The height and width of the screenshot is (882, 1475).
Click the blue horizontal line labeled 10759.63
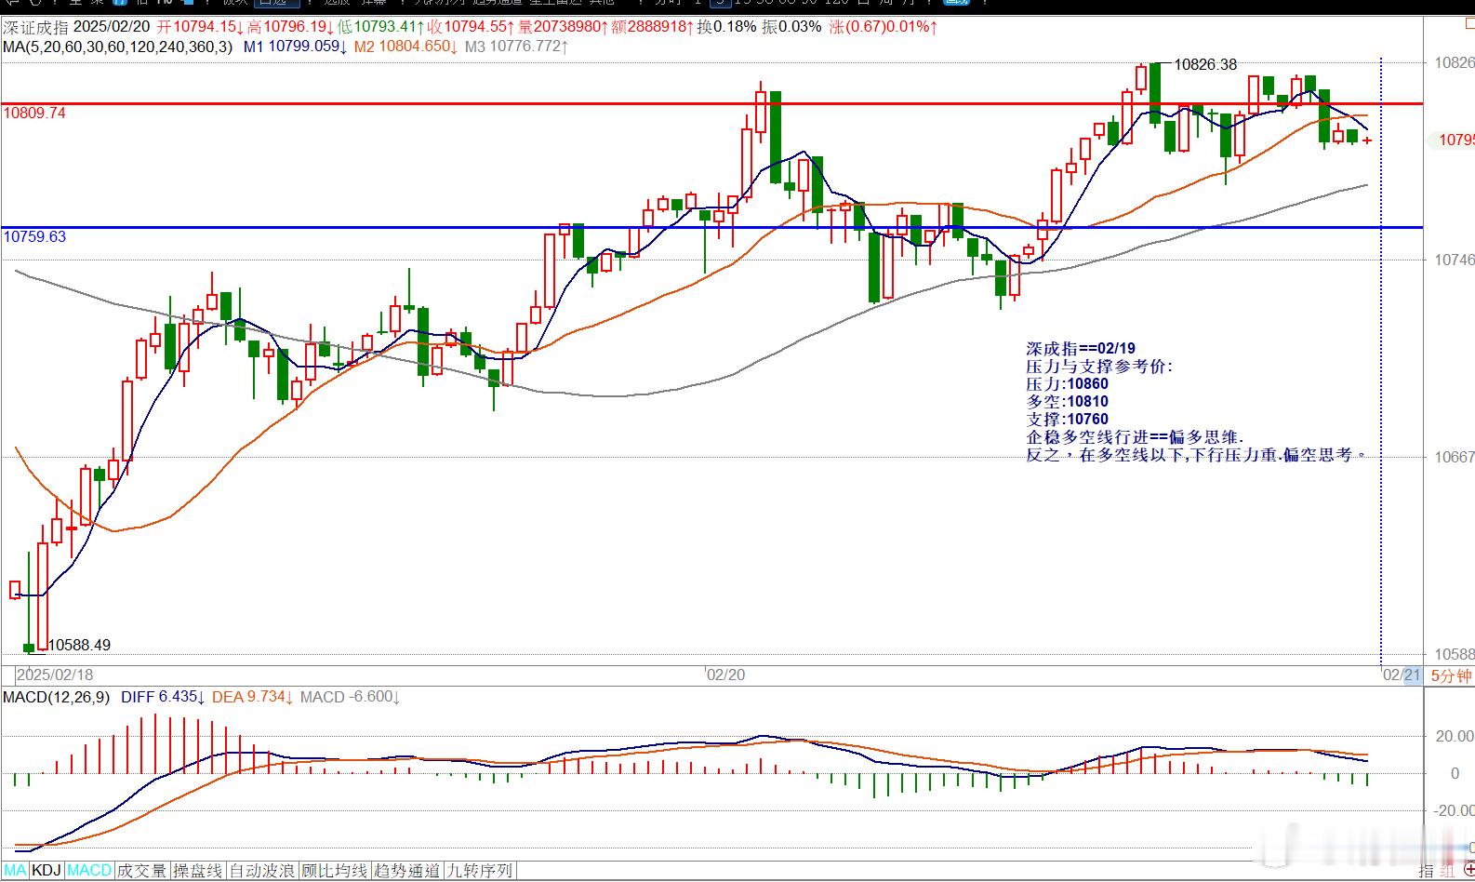711,227
